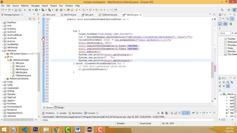The height and width of the screenshot is (133, 237).
Task: Click the Open Type folder icon
Action: point(68,10)
